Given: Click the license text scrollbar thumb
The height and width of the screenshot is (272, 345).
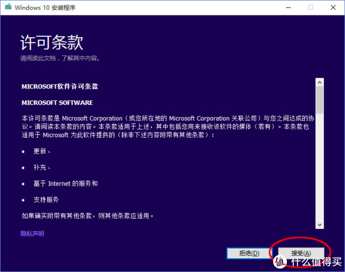Looking at the screenshot, I should (320, 100).
